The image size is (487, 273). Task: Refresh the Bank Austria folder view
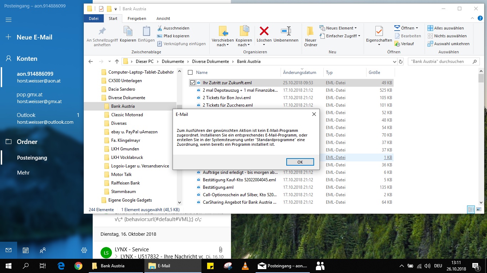click(x=400, y=61)
